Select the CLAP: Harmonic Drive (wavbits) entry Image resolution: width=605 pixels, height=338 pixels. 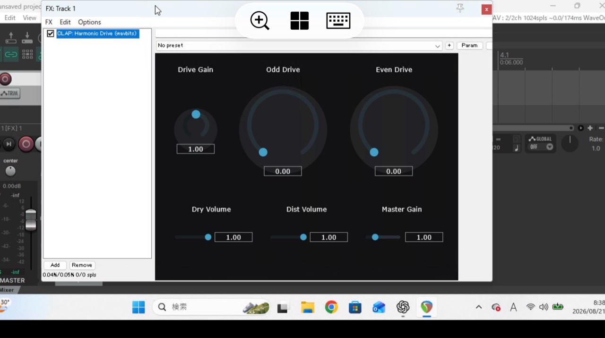(x=97, y=34)
